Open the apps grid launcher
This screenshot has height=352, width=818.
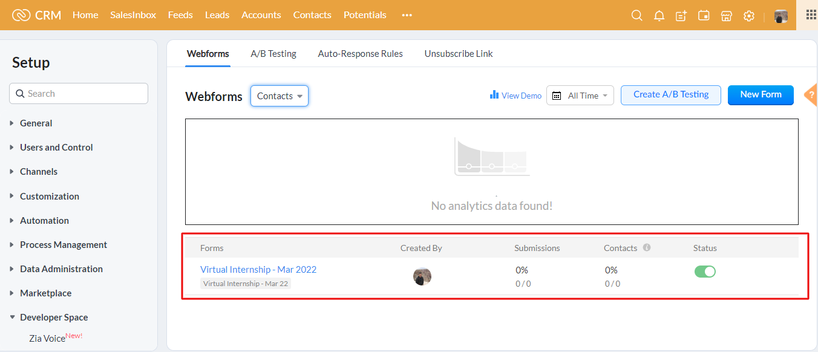811,15
